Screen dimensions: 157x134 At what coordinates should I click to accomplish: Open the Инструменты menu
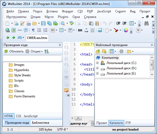pos(16,17)
